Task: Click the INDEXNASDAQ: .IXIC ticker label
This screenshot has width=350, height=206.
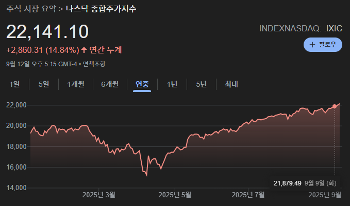Action: click(x=301, y=28)
